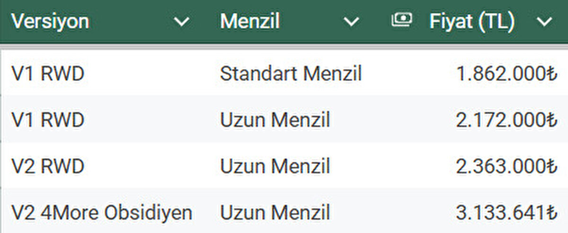Image resolution: width=568 pixels, height=233 pixels.
Task: Click Uzun Menzil beside 2.172.000₺
Action: [x=275, y=120]
